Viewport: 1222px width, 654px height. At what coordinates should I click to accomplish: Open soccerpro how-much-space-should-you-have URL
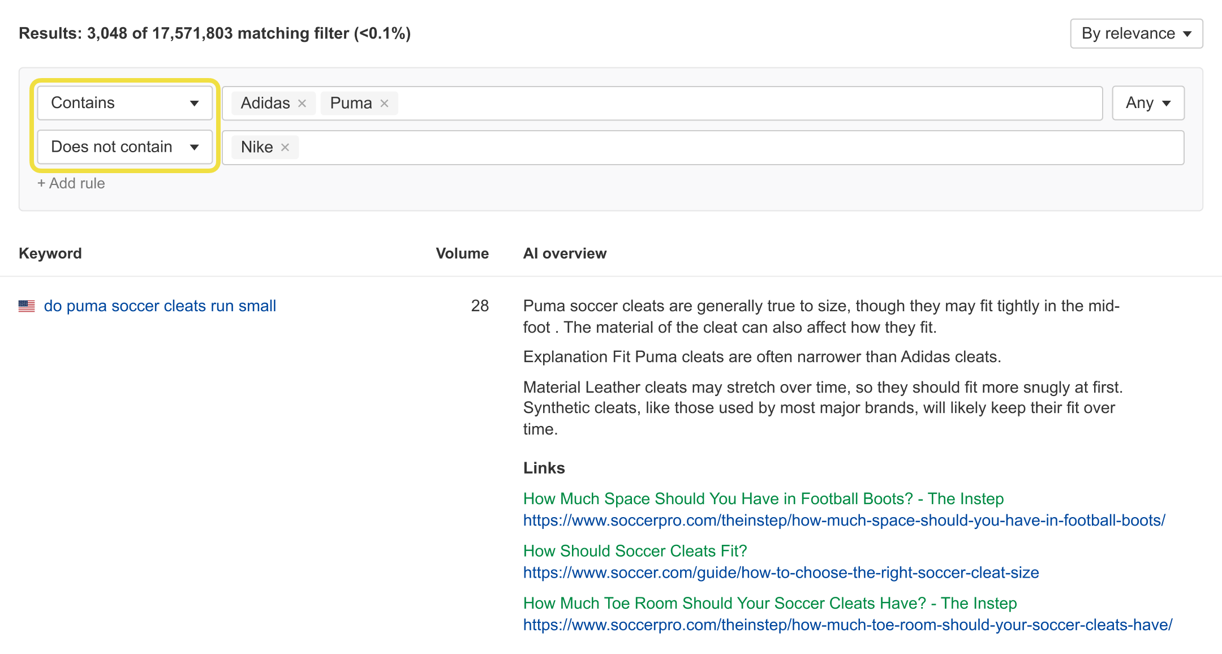pos(844,520)
